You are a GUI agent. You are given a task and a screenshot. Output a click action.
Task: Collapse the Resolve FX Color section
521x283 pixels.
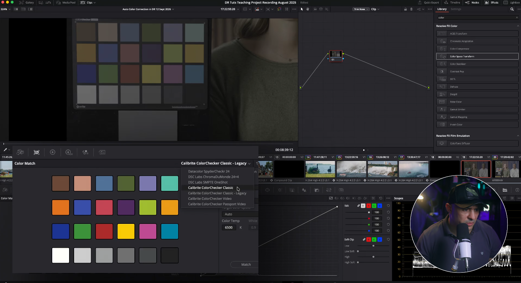[518, 26]
